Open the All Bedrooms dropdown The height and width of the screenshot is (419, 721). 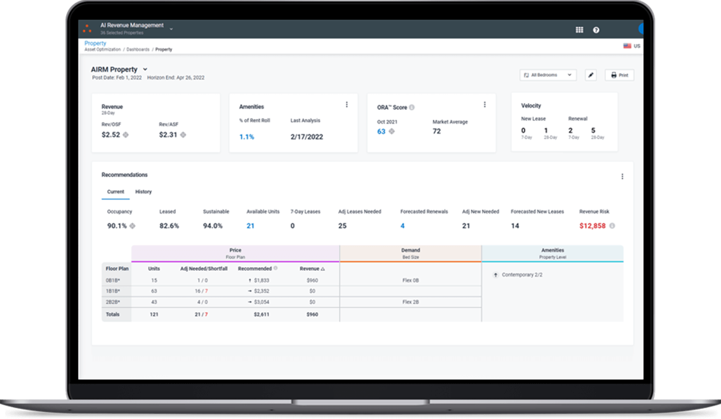[548, 75]
